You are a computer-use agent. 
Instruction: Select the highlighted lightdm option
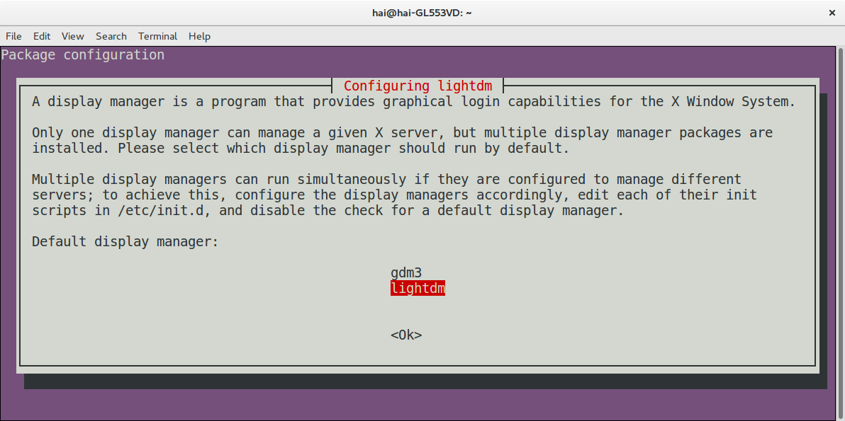click(418, 289)
